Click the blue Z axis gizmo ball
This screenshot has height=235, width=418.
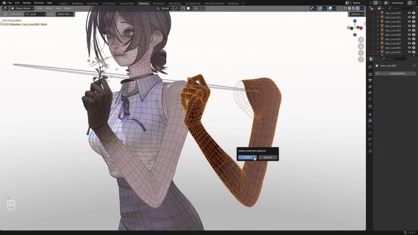(x=355, y=21)
